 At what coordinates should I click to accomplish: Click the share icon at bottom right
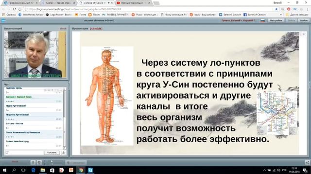coord(307,162)
